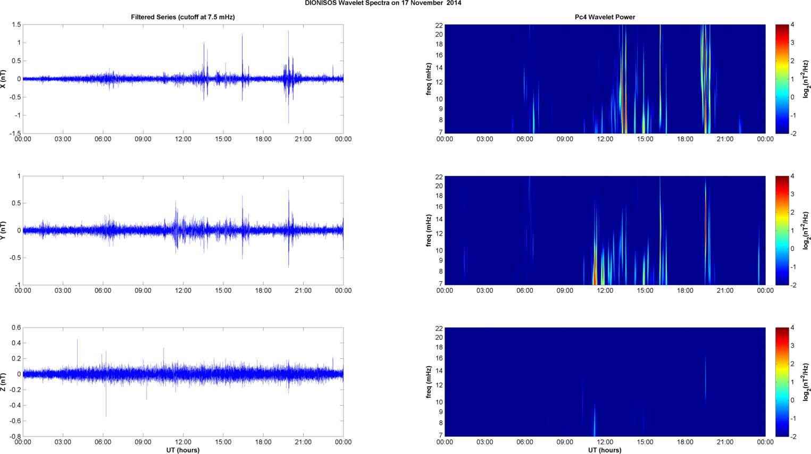811x454 pixels.
Task: Click the log2(nT²/Hz) label beside the top colorbar
Action: (x=806, y=79)
